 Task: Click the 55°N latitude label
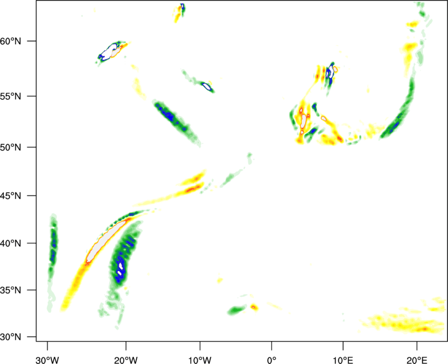tap(11, 96)
